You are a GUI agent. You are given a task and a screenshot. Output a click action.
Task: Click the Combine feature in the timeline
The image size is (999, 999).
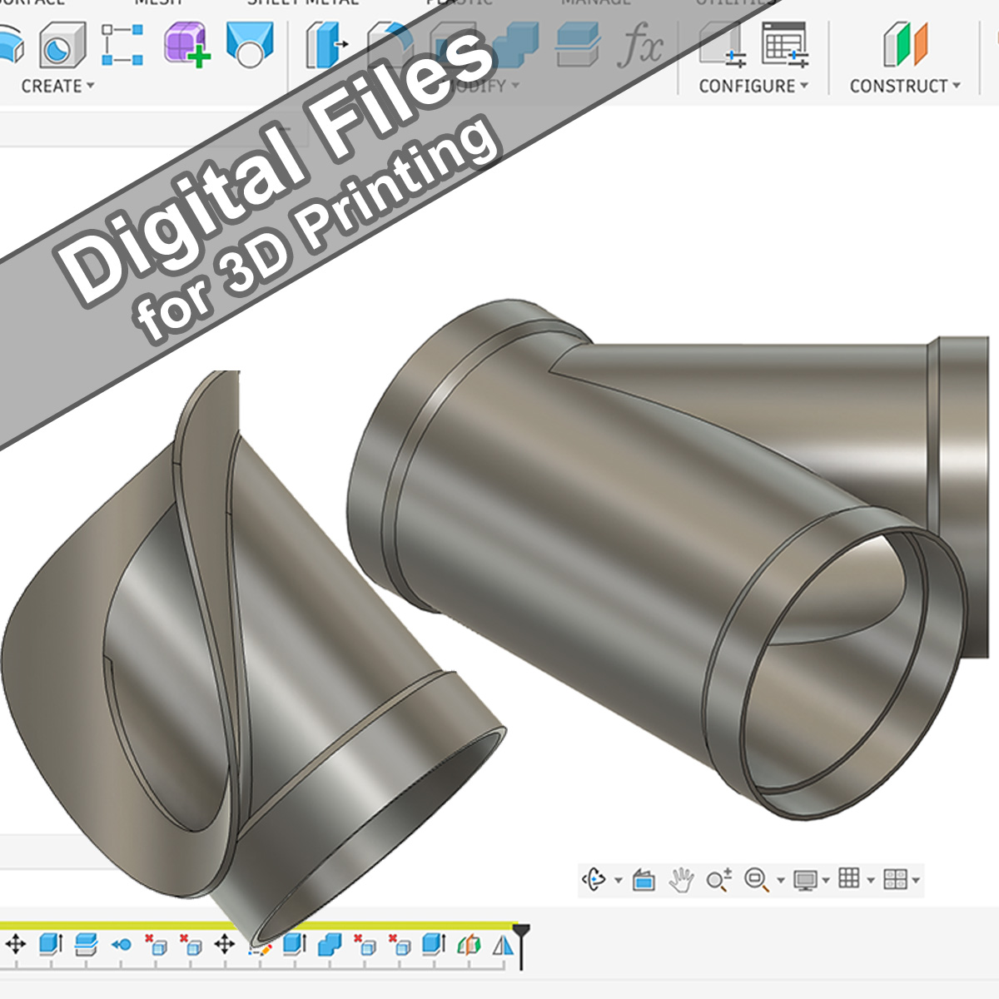click(x=330, y=945)
